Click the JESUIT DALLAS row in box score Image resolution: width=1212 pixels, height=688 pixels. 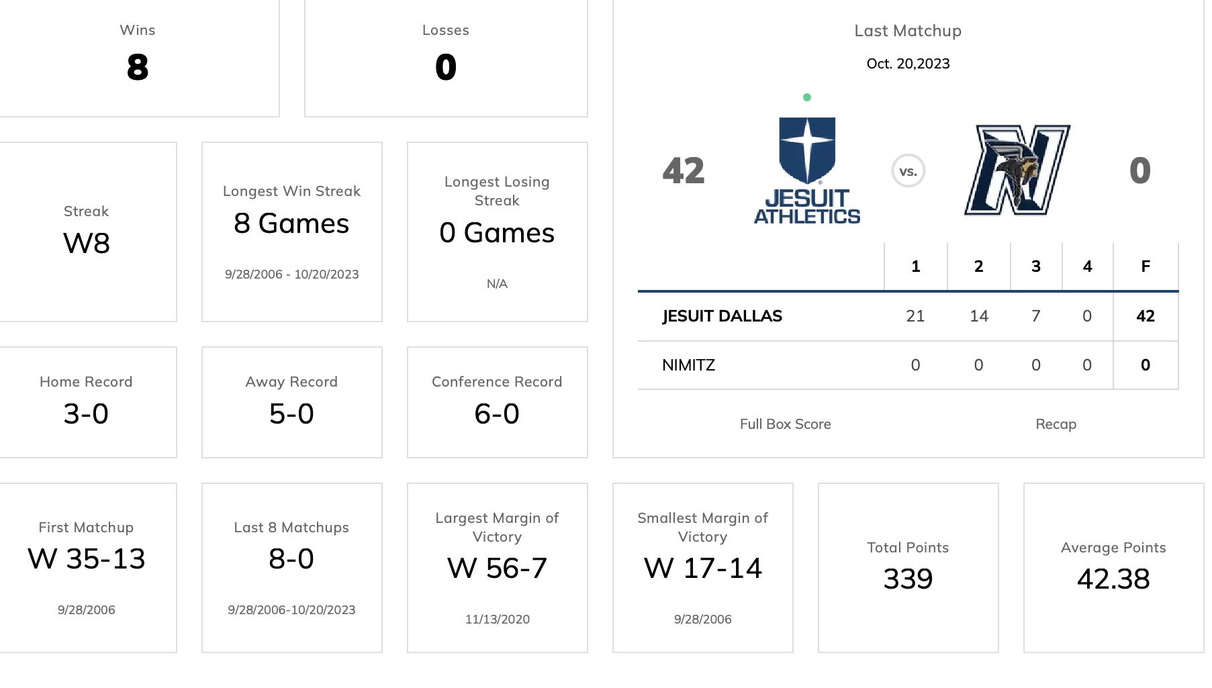click(x=908, y=316)
